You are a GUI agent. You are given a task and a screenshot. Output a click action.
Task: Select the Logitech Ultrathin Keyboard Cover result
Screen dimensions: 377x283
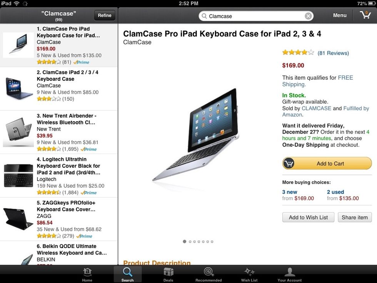58,176
